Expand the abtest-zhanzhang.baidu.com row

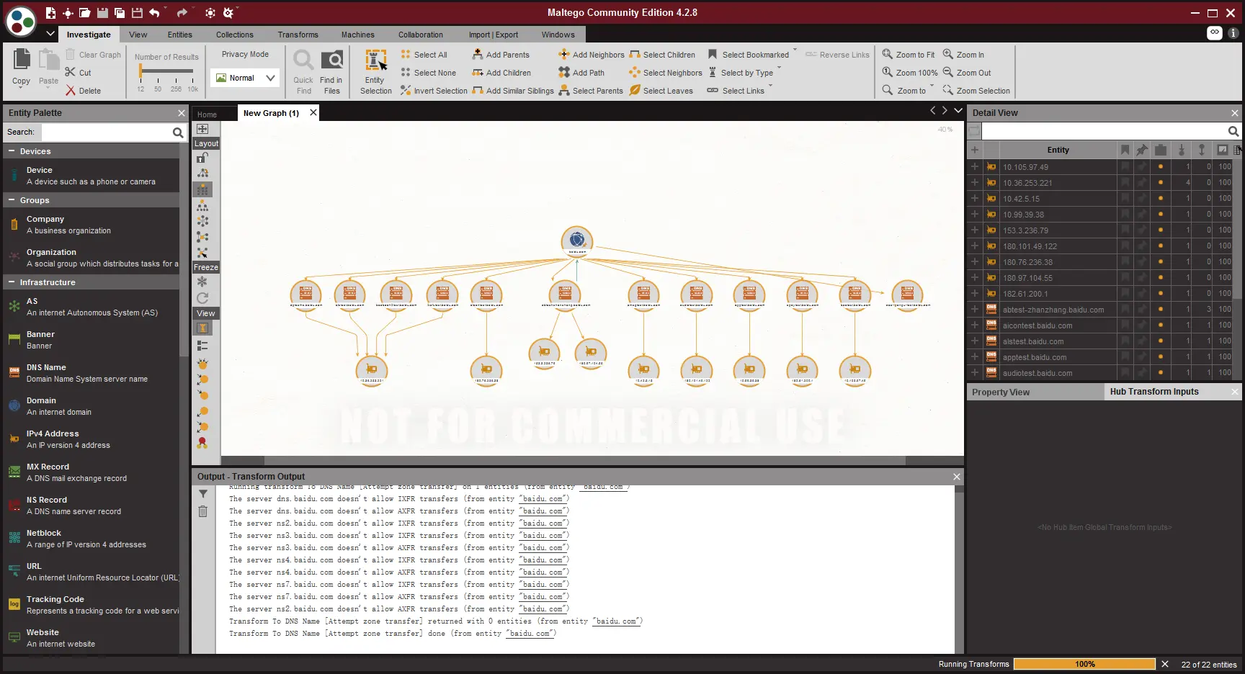[x=975, y=309]
